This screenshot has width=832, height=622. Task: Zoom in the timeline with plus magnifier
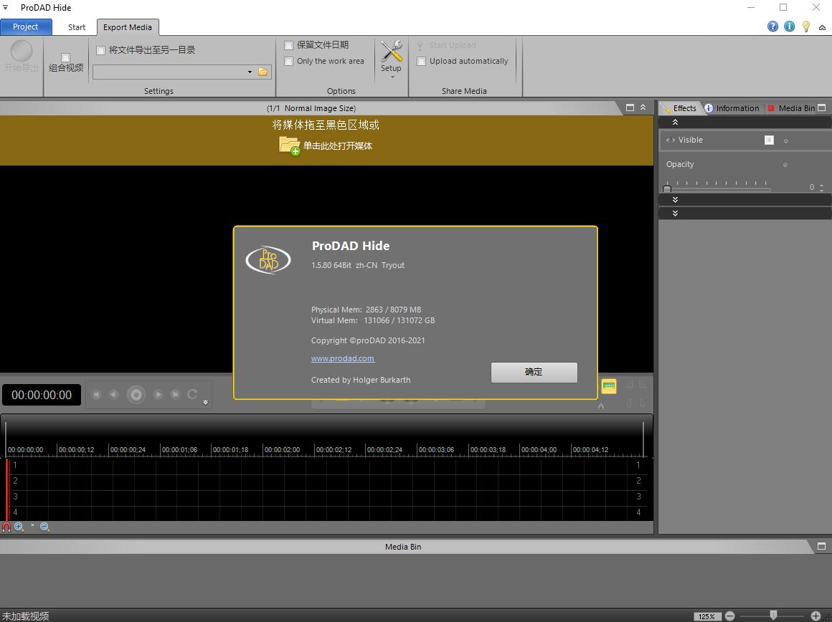pyautogui.click(x=19, y=527)
